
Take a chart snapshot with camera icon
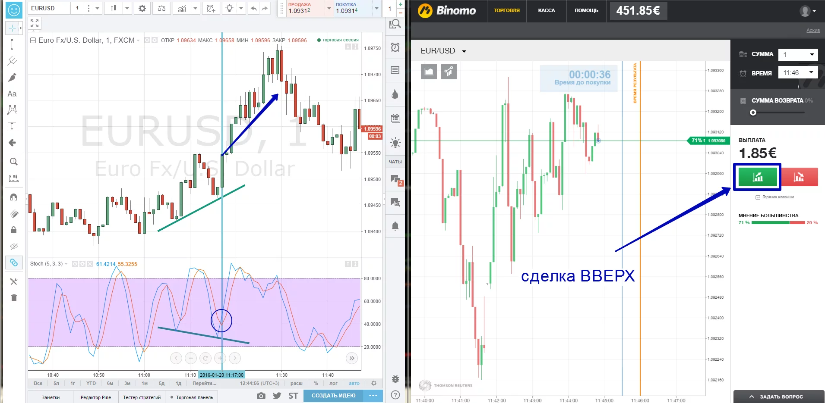point(261,396)
